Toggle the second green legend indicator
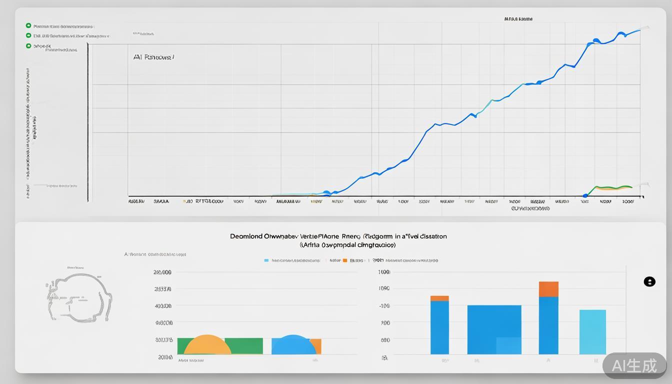Screen dimensions: 672x384 (28, 35)
